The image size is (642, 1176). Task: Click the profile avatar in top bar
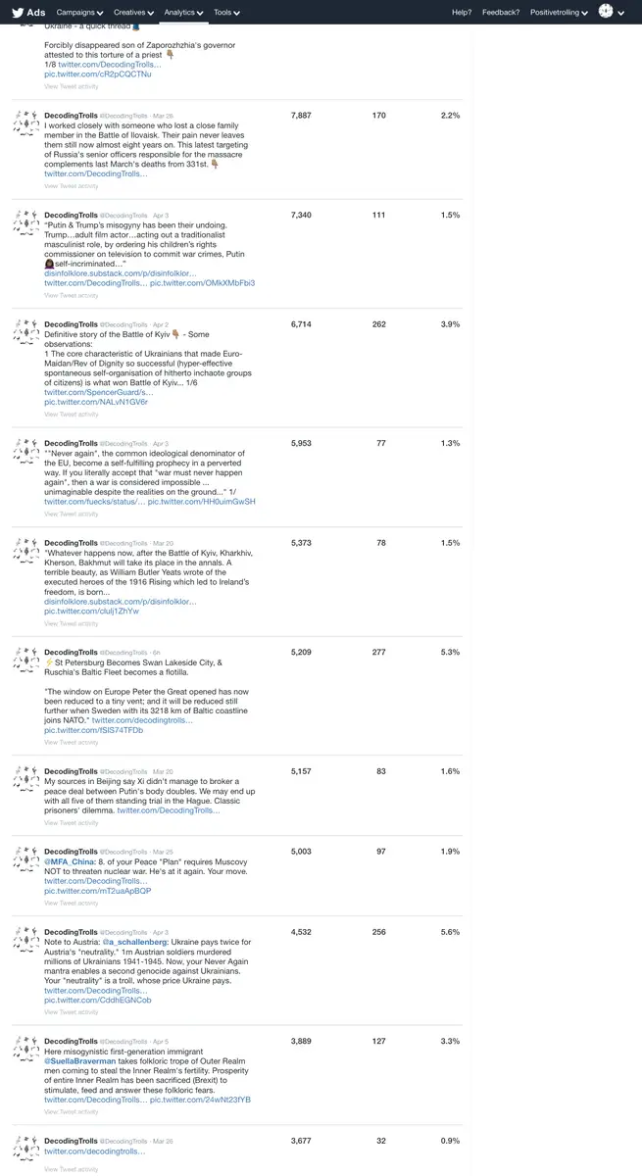606,12
